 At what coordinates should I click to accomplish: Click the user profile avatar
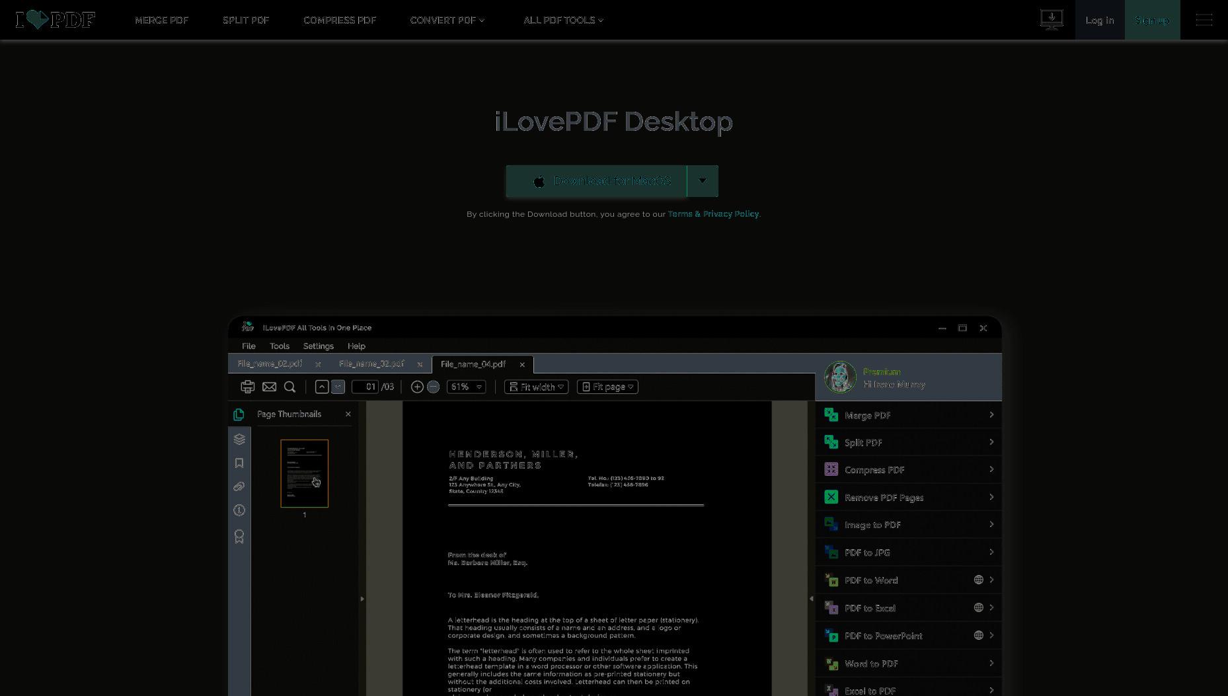pos(840,377)
